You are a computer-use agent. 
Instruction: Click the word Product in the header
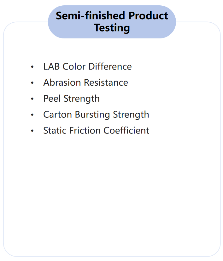pyautogui.click(x=148, y=16)
